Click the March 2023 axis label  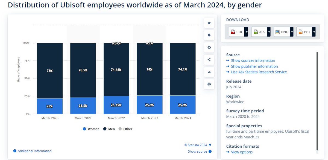point(150,118)
